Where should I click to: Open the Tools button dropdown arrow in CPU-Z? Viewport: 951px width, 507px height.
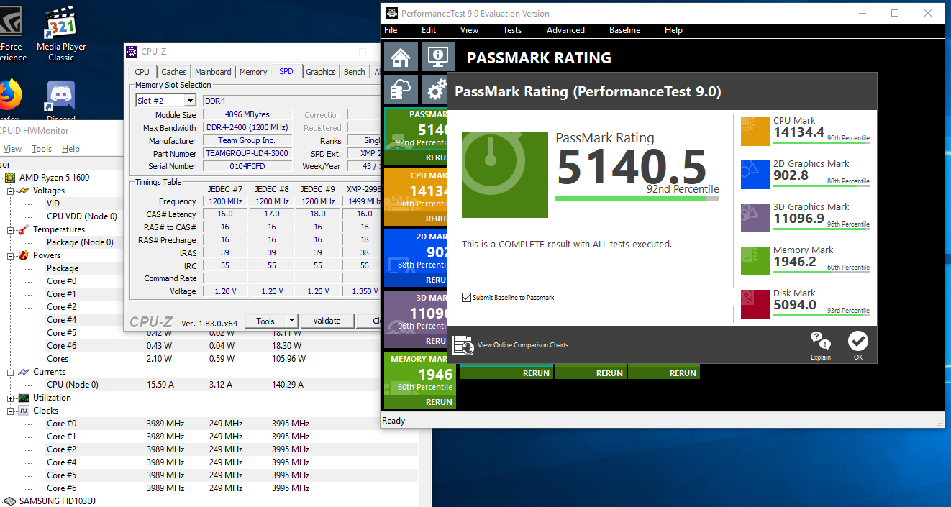tap(291, 321)
